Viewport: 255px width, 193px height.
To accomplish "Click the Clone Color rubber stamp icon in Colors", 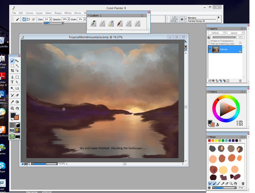I will (x=217, y=125).
